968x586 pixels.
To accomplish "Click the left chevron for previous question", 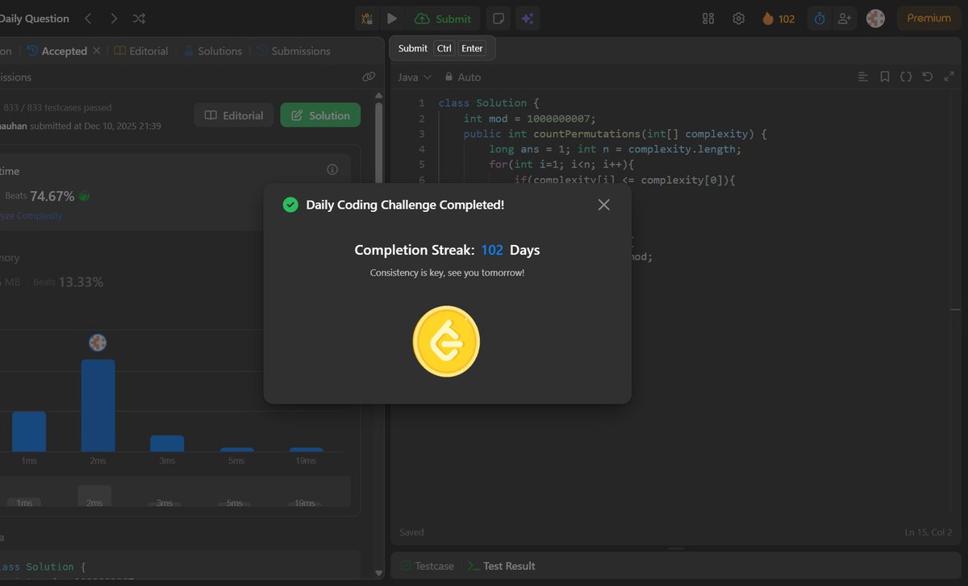I will pyautogui.click(x=89, y=18).
